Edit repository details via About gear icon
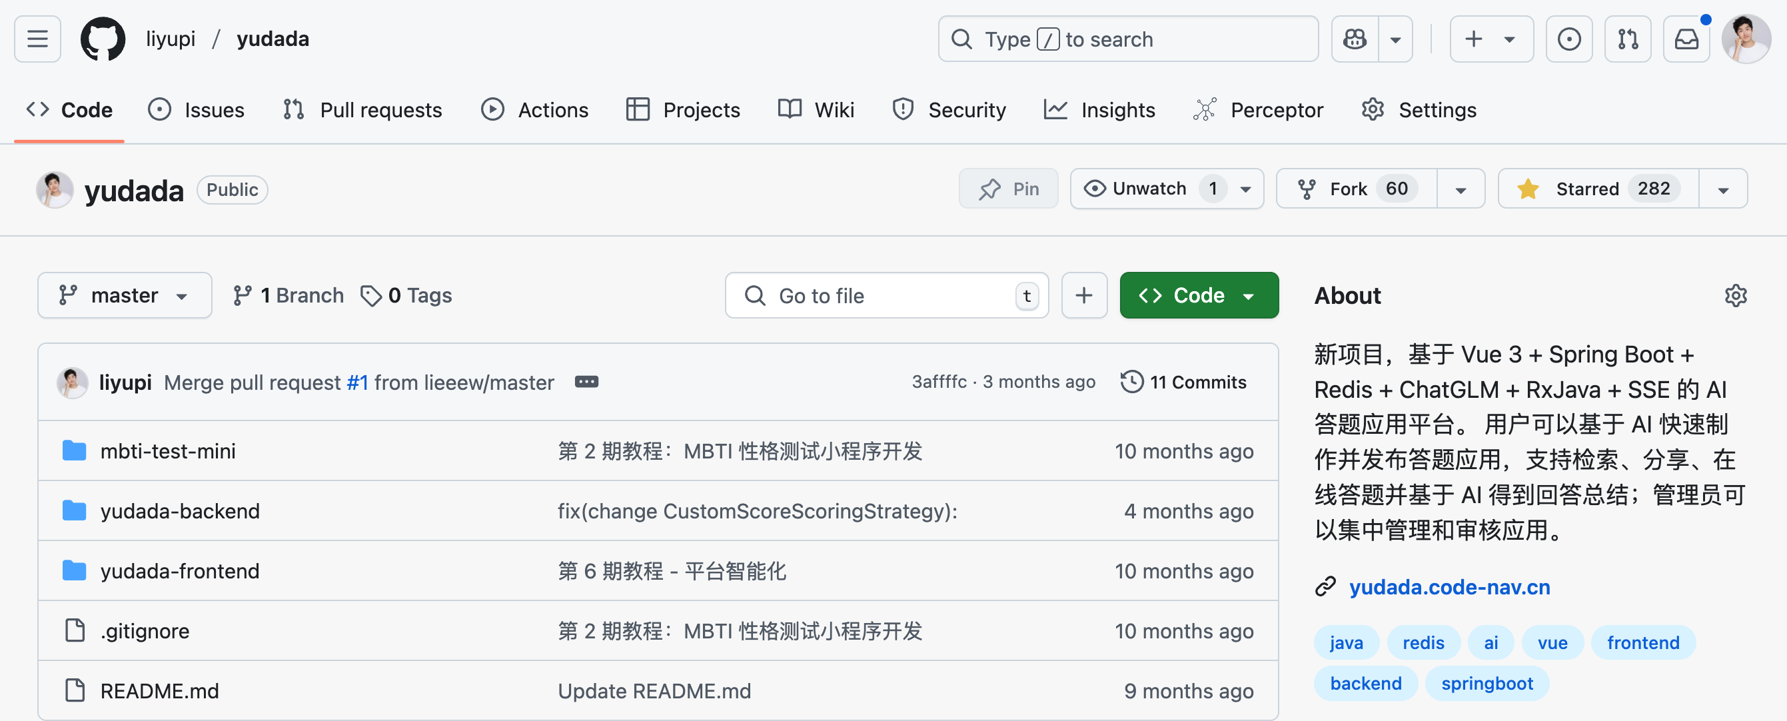Viewport: 1787px width, 721px height. coord(1735,296)
